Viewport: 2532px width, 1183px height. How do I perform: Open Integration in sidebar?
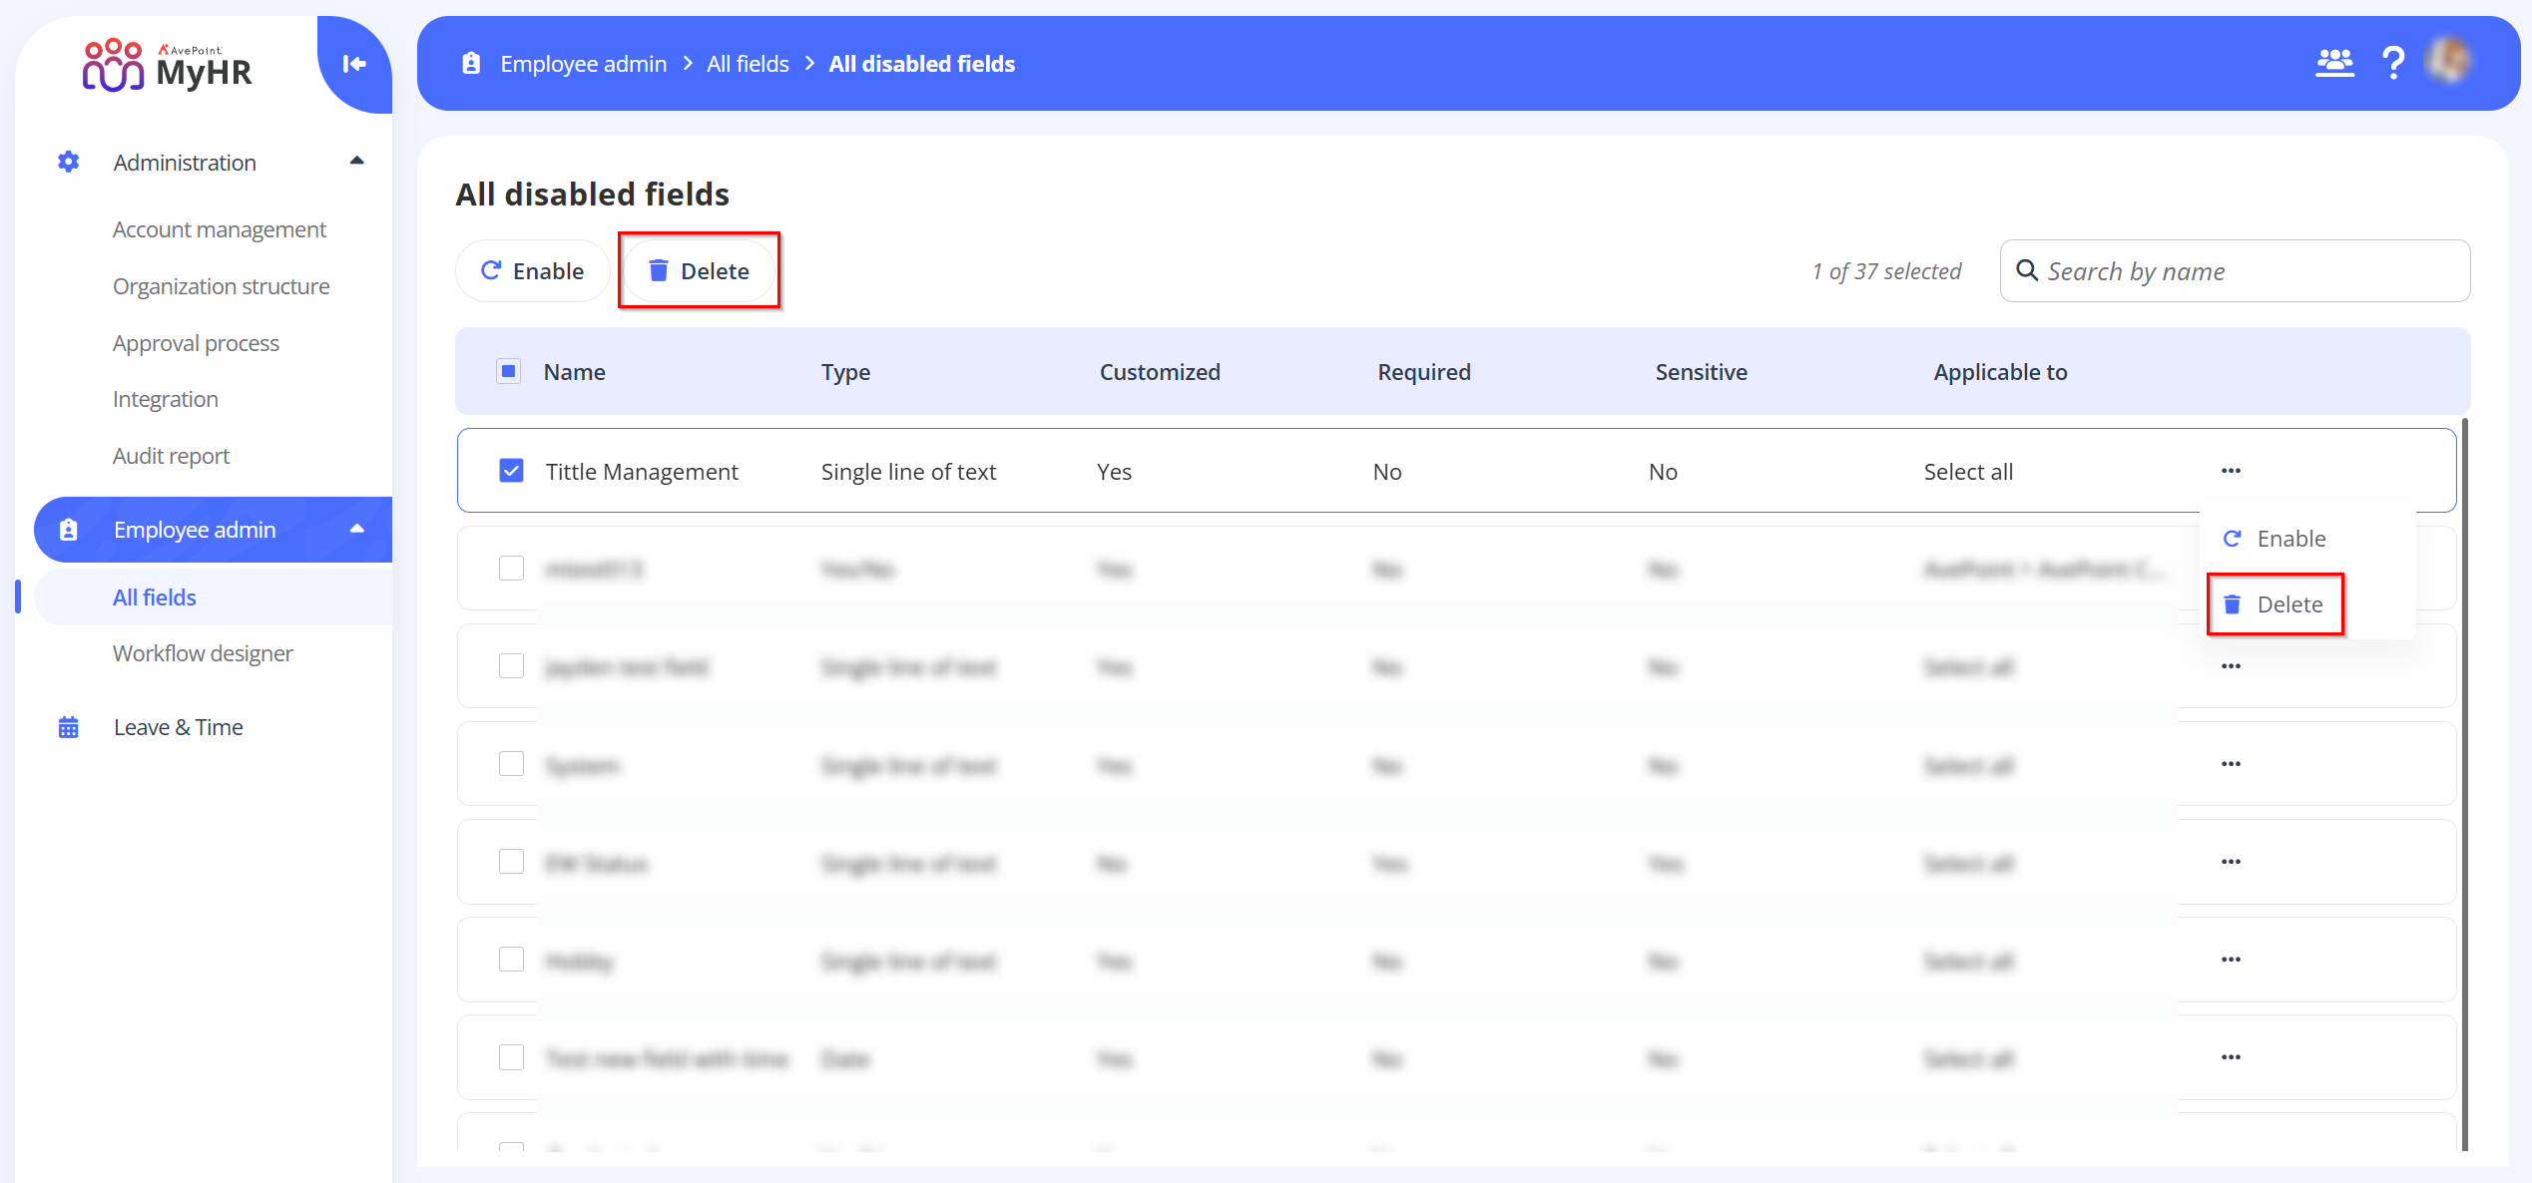pyautogui.click(x=165, y=399)
